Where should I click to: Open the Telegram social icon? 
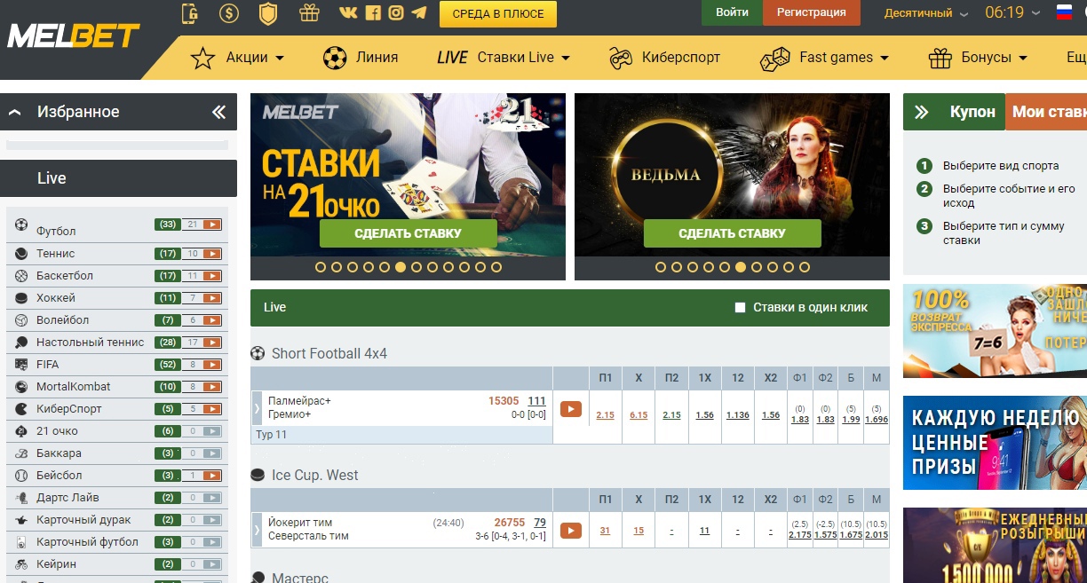point(419,13)
